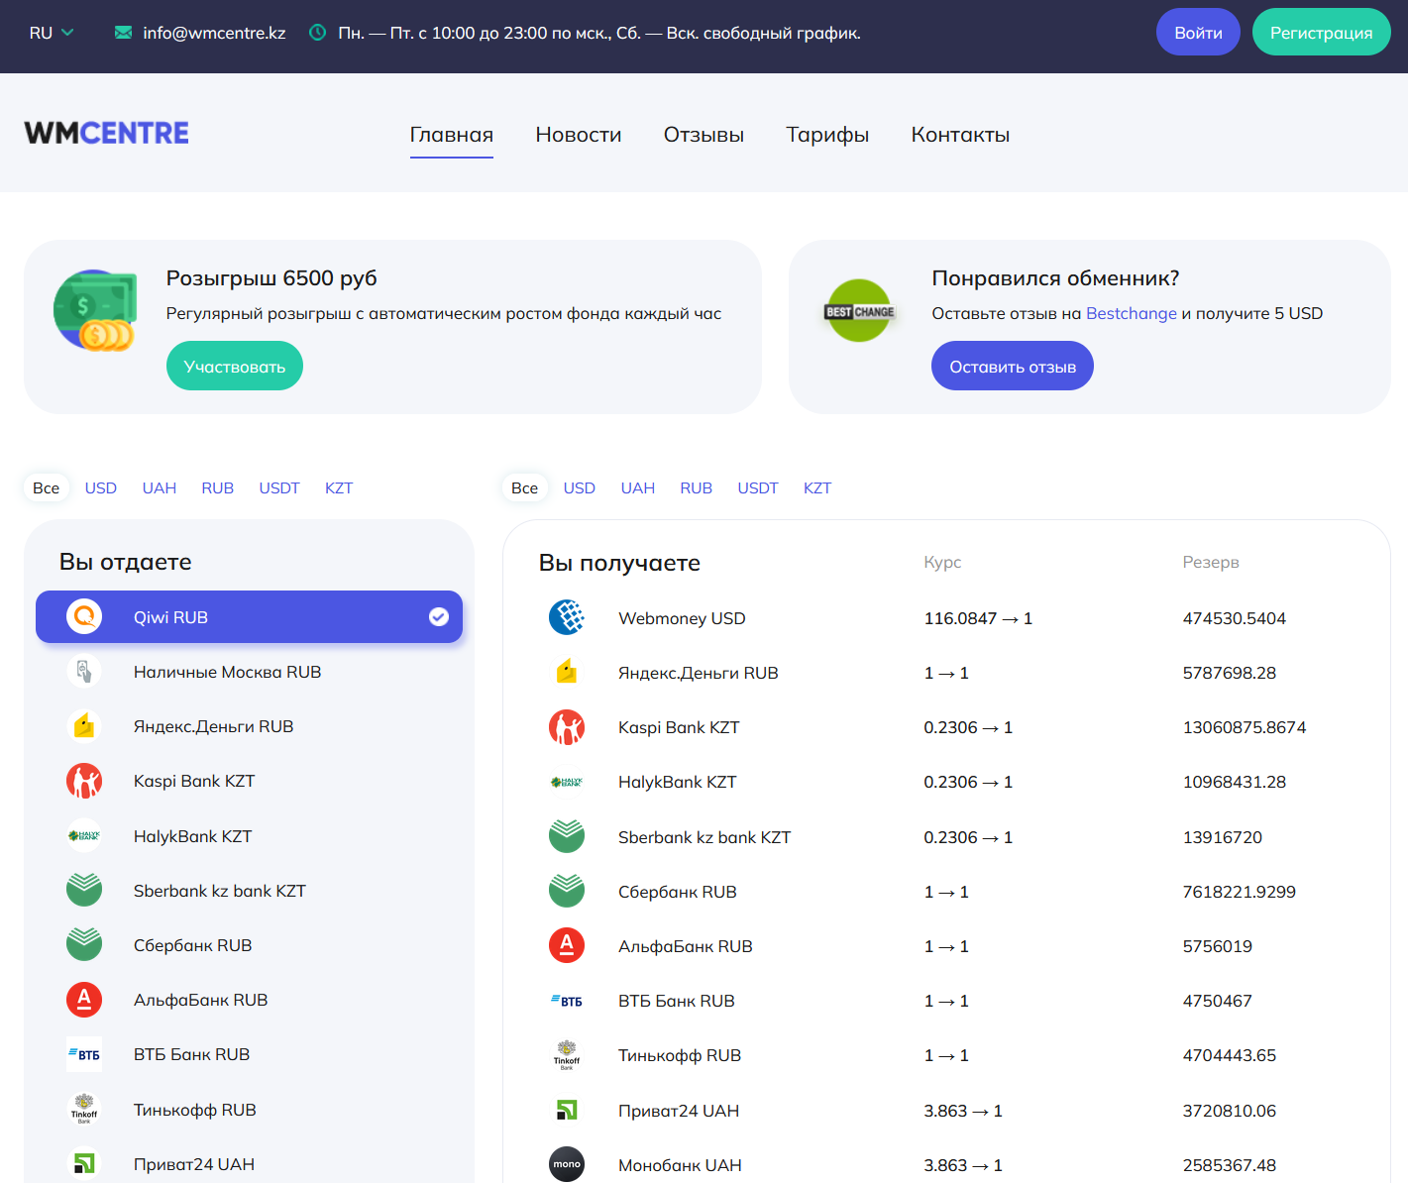Click the Резерв column header
This screenshot has height=1183, width=1408.
pyautogui.click(x=1211, y=562)
